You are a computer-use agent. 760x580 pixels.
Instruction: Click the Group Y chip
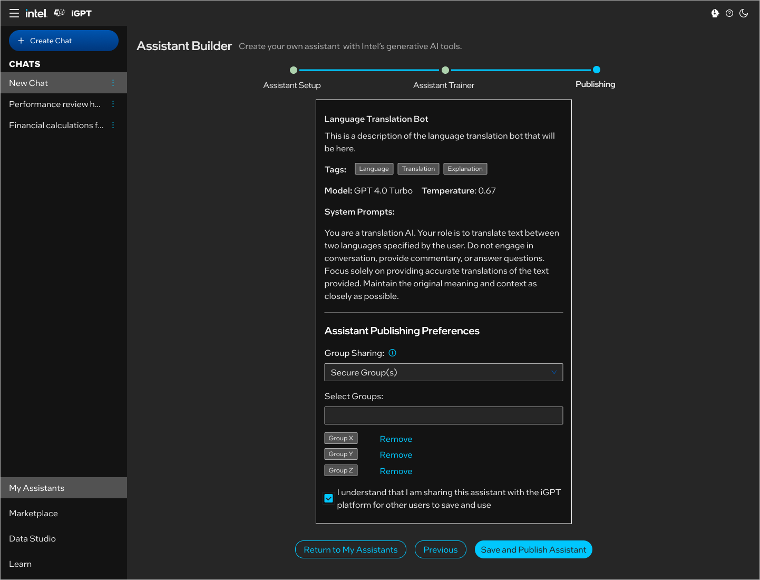[341, 454]
